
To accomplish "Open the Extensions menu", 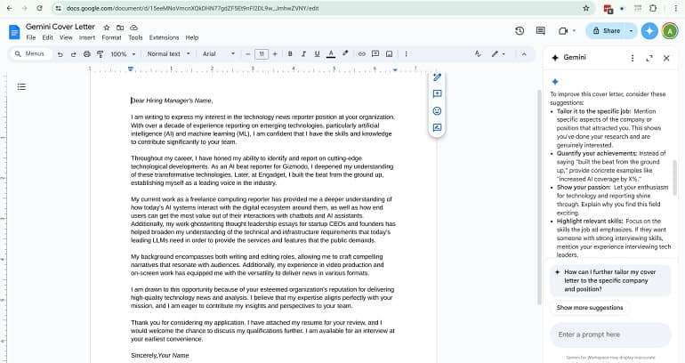I will (x=164, y=37).
